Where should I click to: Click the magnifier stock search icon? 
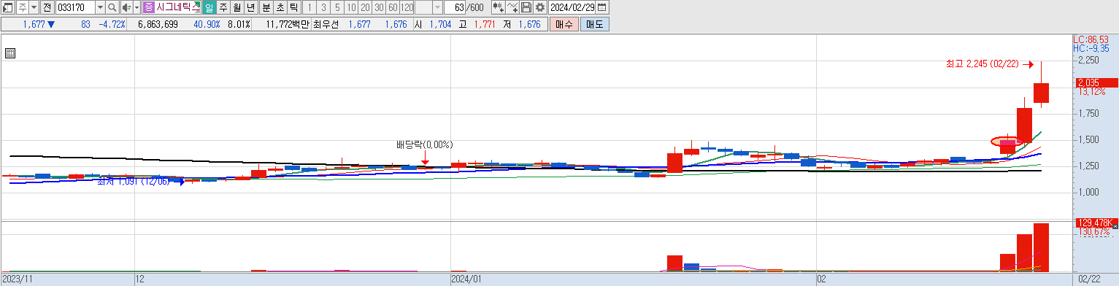(x=112, y=7)
